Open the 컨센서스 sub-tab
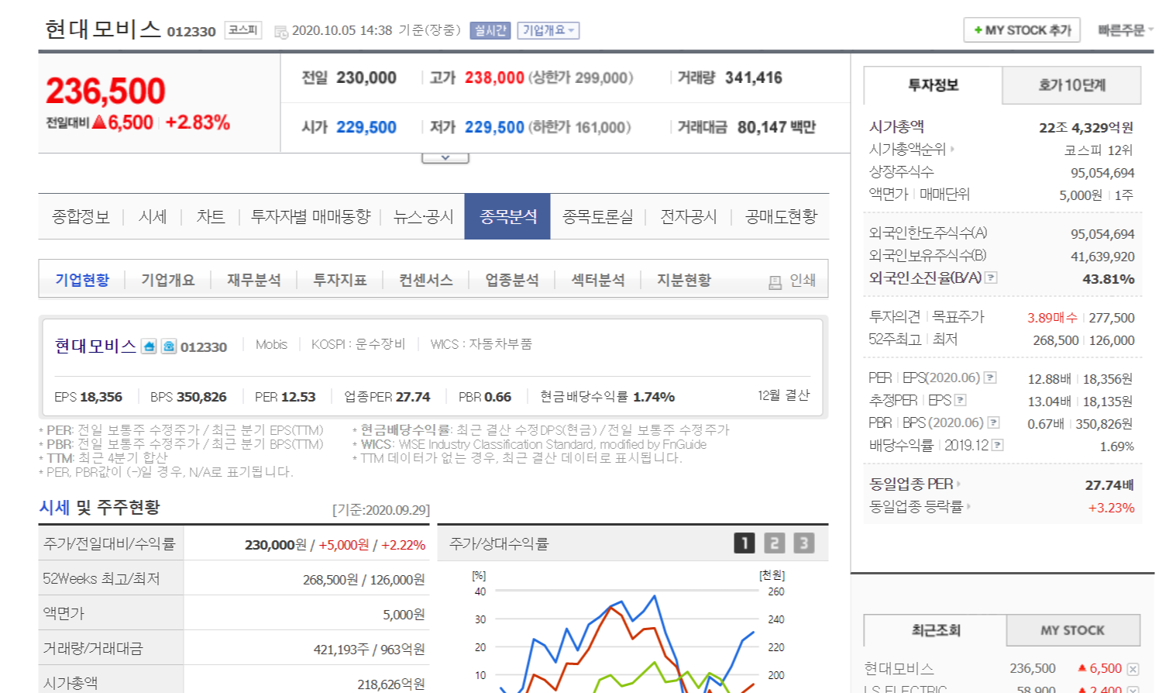 point(425,280)
